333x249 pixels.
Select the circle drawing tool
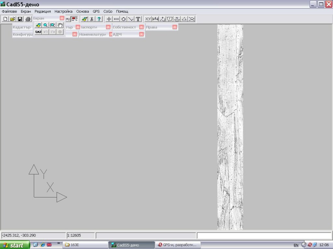[x=124, y=19]
